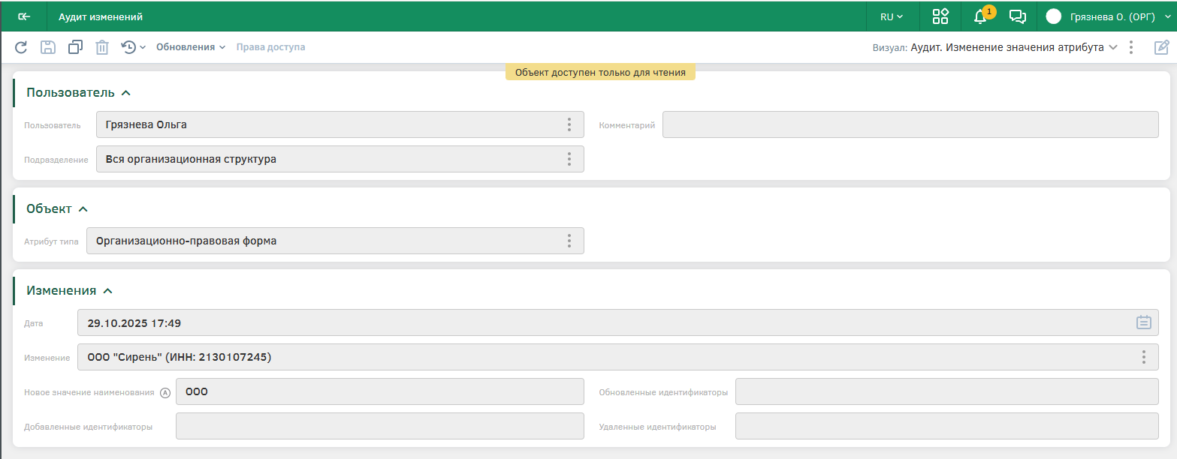The image size is (1177, 459).
Task: Open the calendar picker in Дата field
Action: (1143, 322)
